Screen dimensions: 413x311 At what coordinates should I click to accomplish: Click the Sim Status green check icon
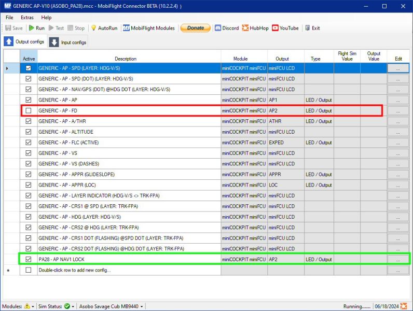[67, 306]
